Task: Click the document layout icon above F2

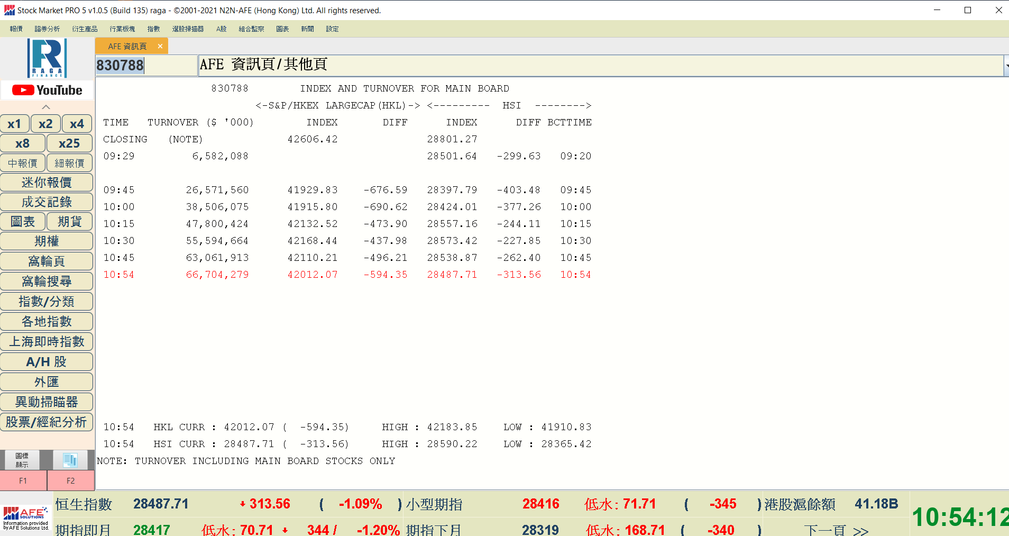Action: click(x=70, y=459)
